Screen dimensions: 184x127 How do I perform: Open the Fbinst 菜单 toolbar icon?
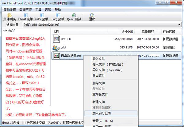[25, 17]
